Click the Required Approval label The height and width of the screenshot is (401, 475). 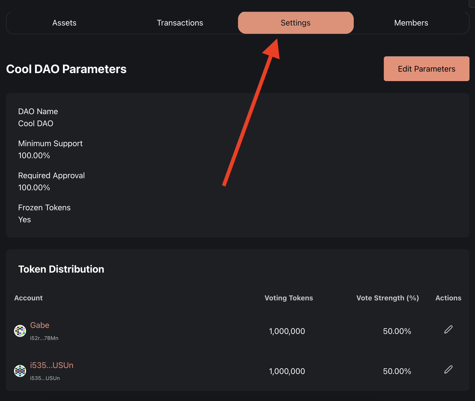[51, 175]
